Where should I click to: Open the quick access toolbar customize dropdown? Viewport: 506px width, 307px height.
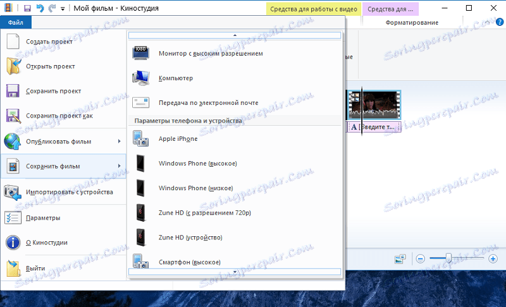63,9
